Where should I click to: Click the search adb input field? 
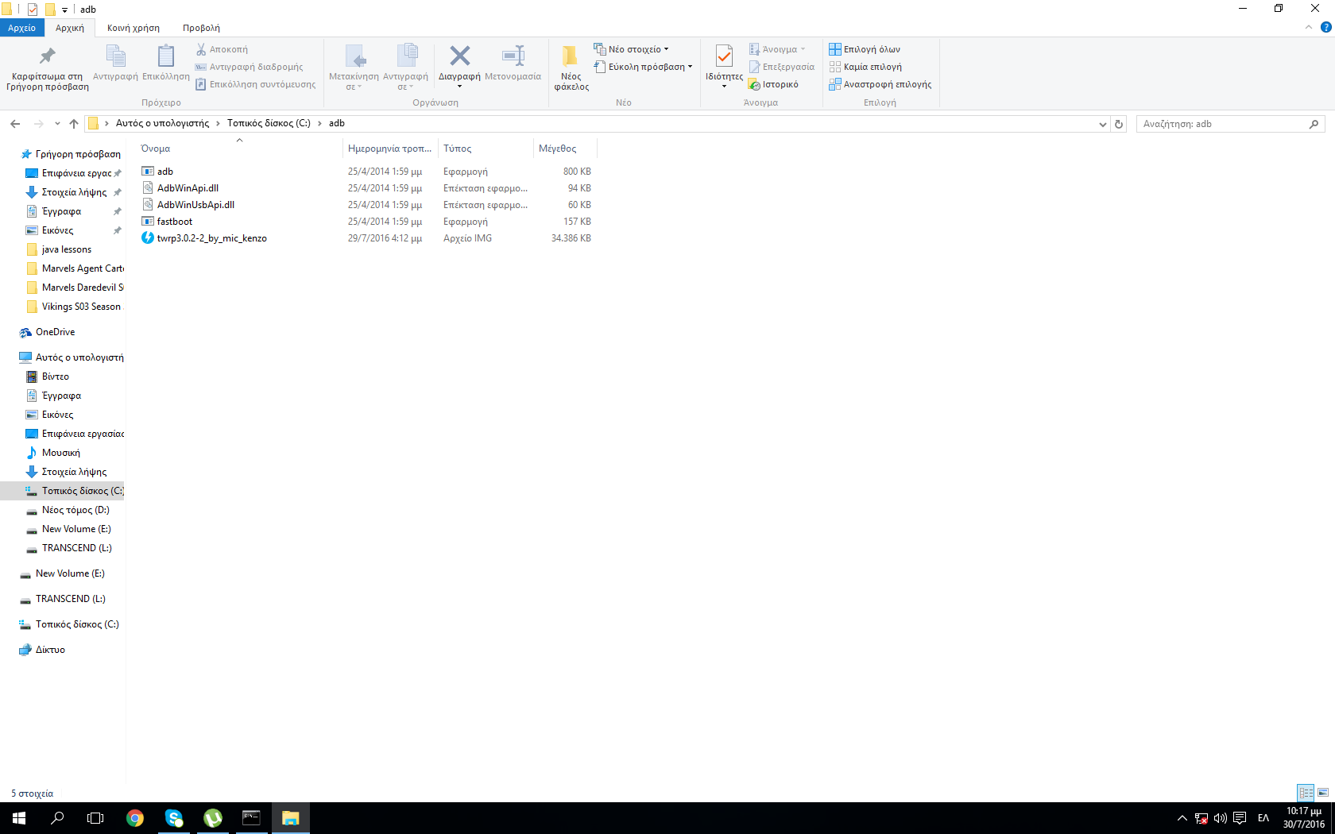coord(1222,124)
